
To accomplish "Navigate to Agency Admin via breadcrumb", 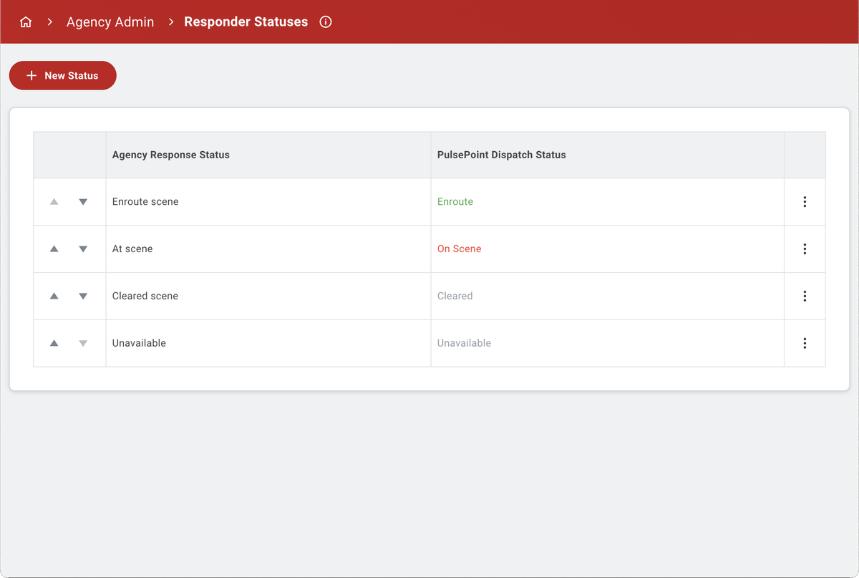I will tap(110, 21).
